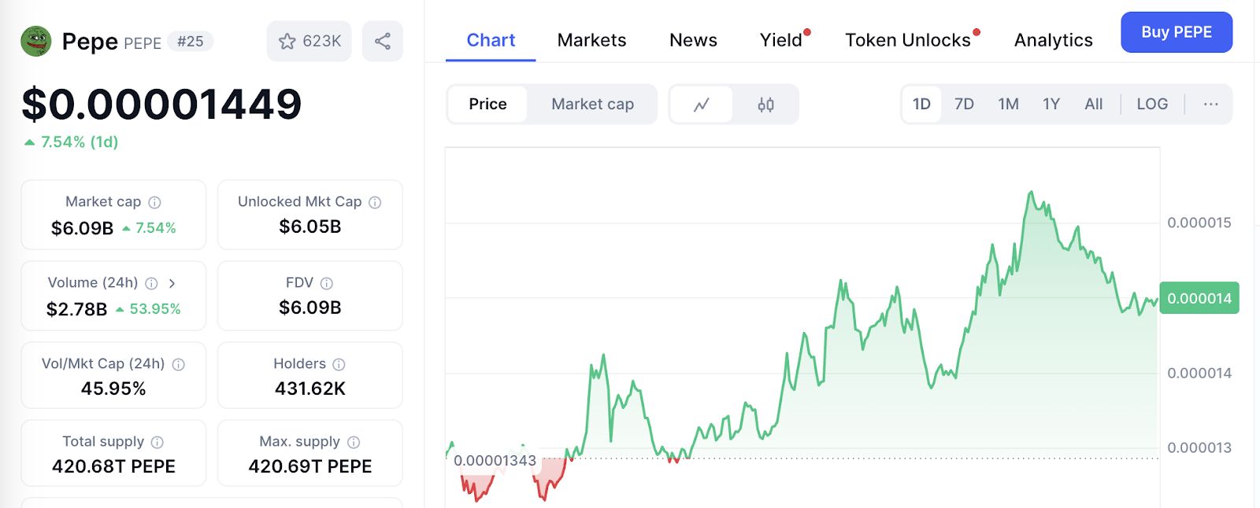Screen dimensions: 1260x508
Task: Expand Volume (24h) details chevron
Action: tap(172, 283)
